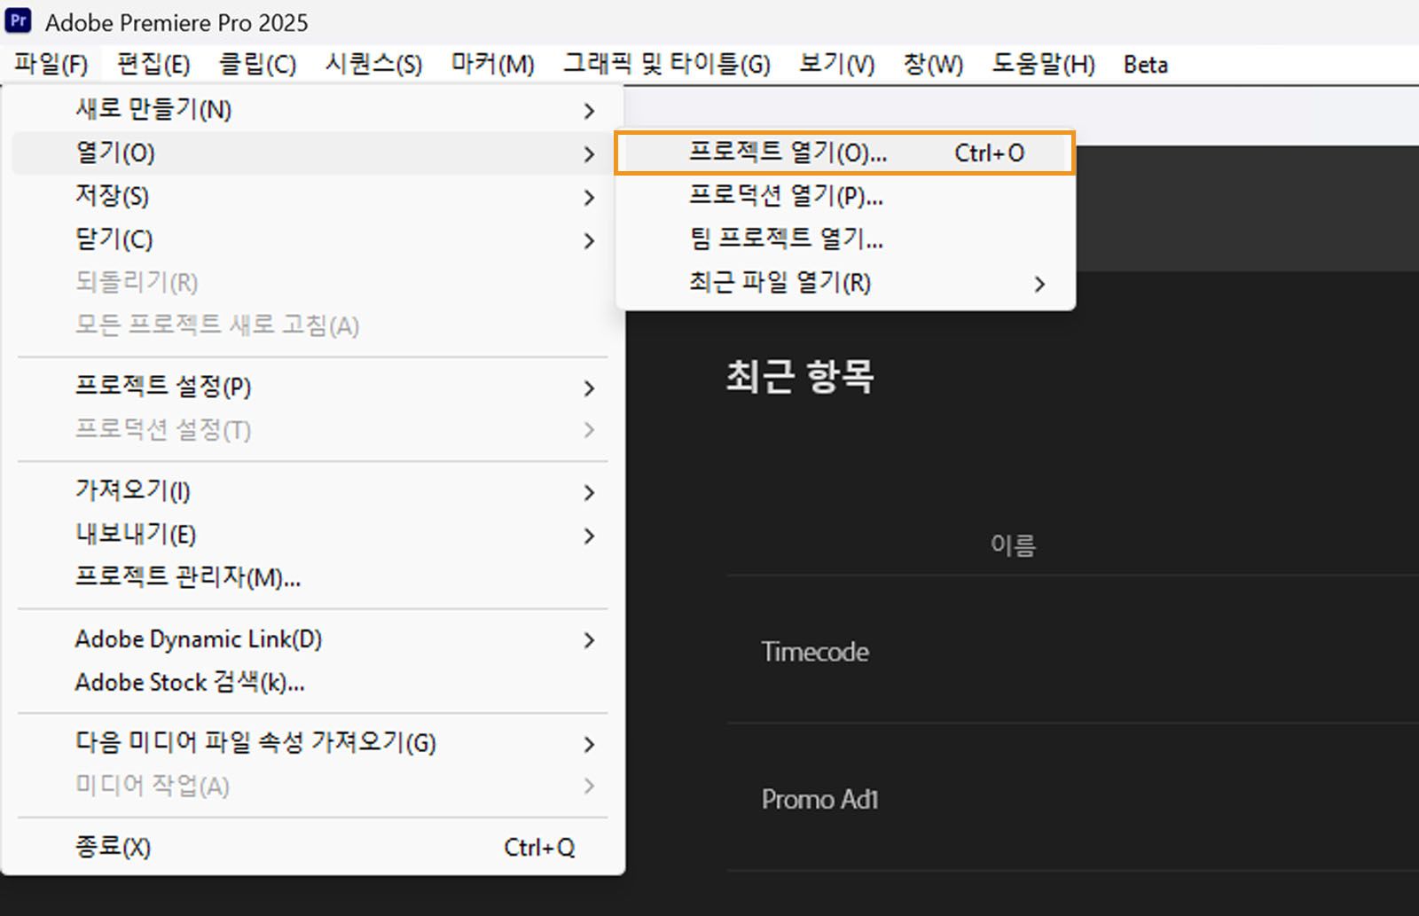The width and height of the screenshot is (1419, 916).
Task: Select 팀 프로젝트 열기... in the submenu
Action: pyautogui.click(x=844, y=239)
